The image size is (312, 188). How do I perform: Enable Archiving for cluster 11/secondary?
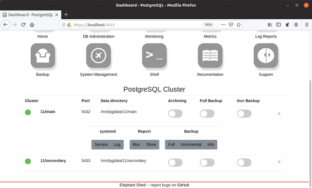175,163
